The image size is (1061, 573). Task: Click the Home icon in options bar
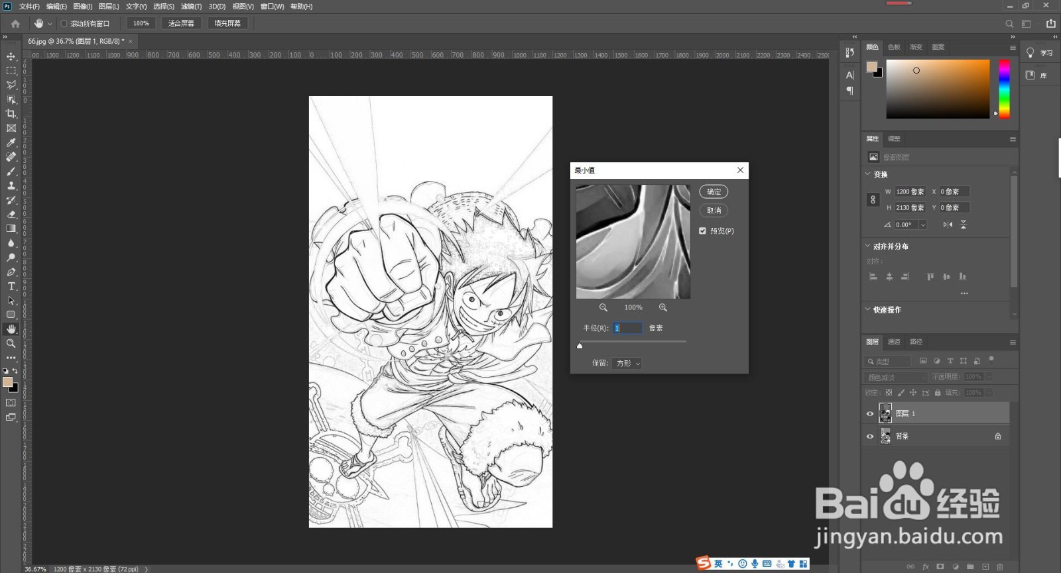15,23
